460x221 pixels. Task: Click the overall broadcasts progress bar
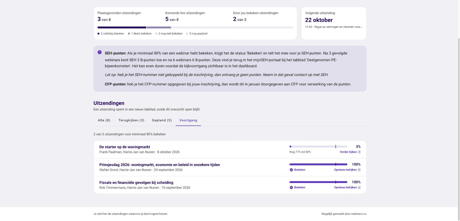tap(195, 27)
